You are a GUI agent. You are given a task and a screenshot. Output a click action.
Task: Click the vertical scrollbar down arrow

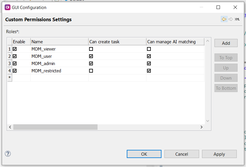coord(208,121)
